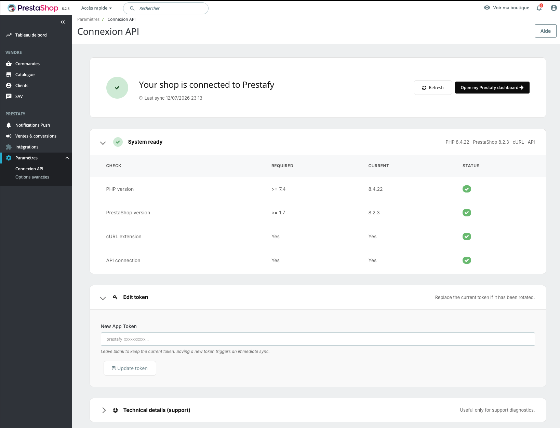Go to Connexion API submenu item
Image resolution: width=560 pixels, height=428 pixels.
click(x=29, y=169)
